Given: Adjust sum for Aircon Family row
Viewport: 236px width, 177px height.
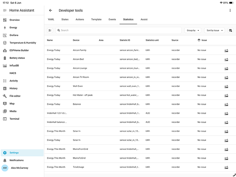Looking at the screenshot, I should (226, 51).
